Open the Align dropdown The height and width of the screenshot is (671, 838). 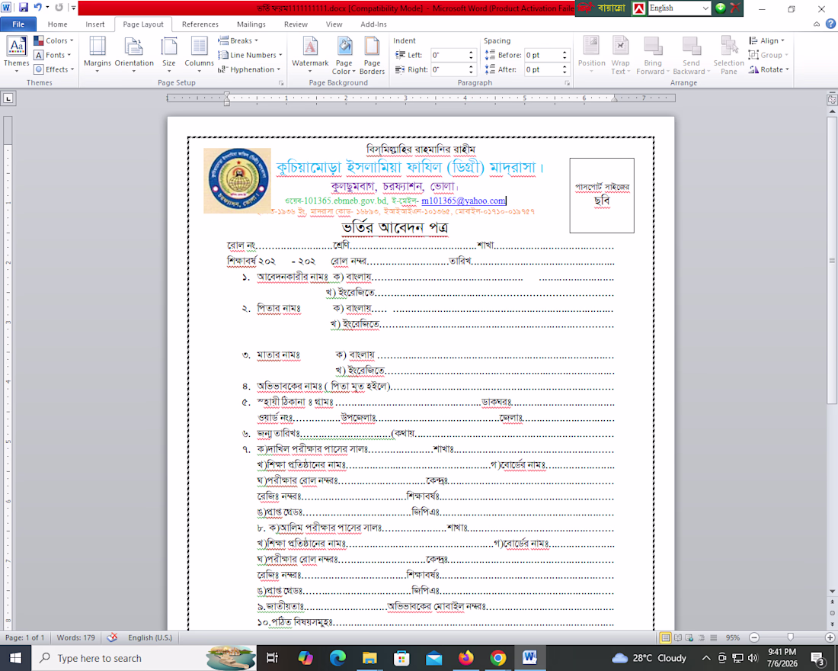[x=767, y=40]
